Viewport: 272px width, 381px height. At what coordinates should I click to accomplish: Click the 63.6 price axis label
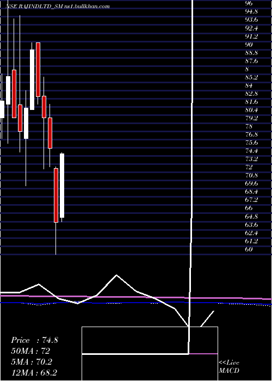tap(251, 224)
